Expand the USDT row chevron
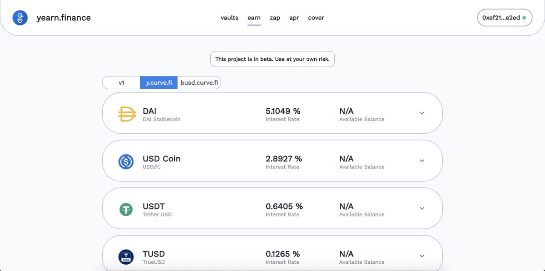The image size is (545, 271). pos(422,208)
